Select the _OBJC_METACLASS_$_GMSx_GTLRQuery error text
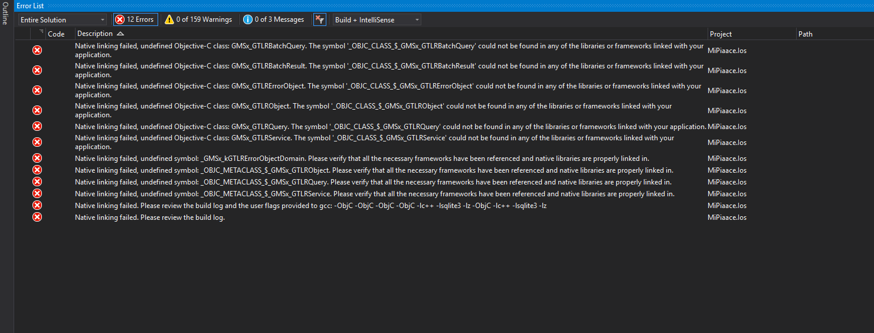The image size is (874, 333). (373, 182)
